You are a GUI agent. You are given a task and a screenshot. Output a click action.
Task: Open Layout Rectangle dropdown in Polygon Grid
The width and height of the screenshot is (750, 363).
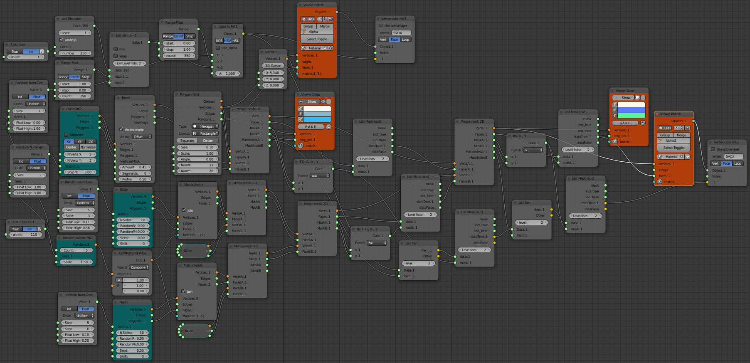(x=205, y=133)
